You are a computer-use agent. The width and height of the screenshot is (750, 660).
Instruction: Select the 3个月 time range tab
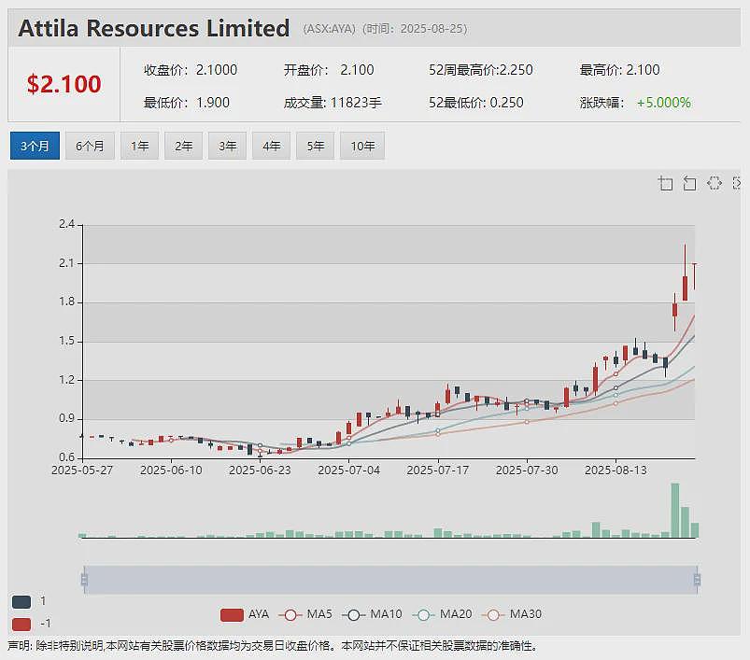35,146
